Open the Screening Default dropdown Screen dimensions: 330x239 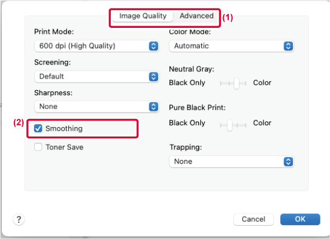pos(97,77)
